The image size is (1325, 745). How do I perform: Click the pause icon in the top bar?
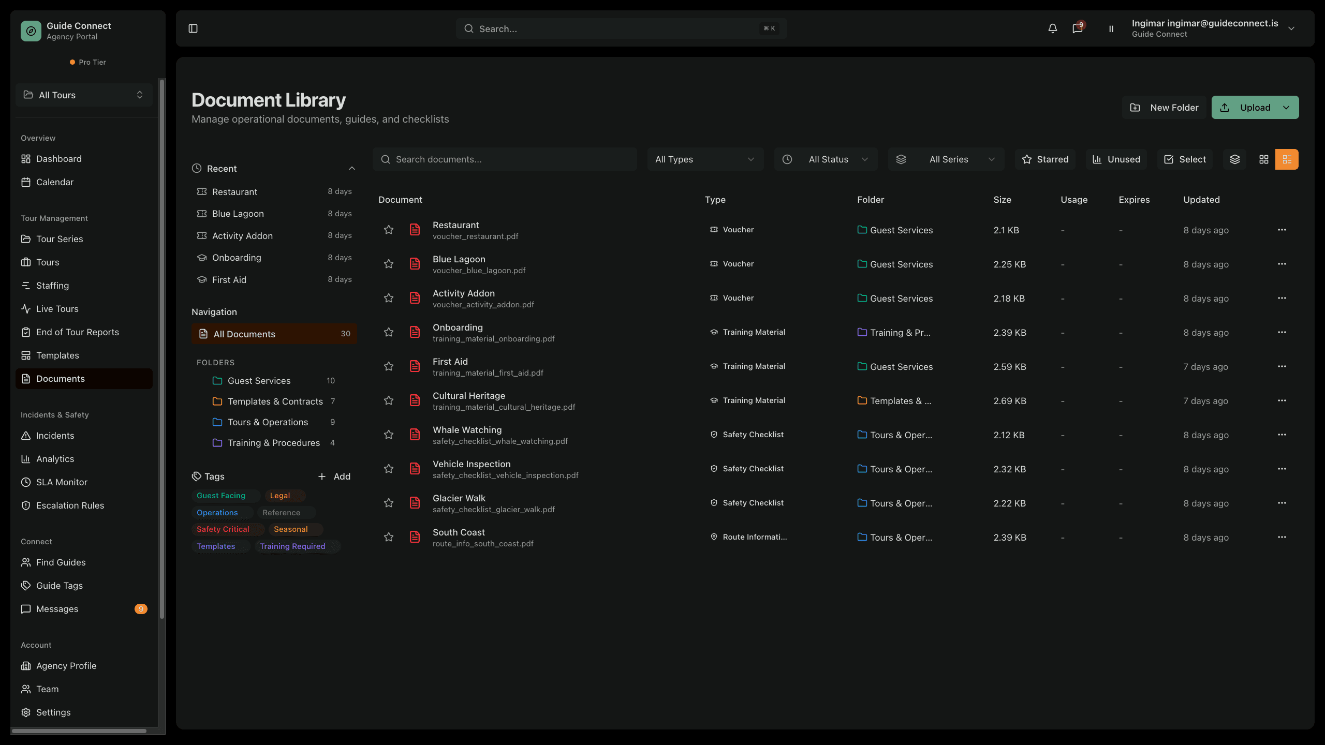coord(1111,28)
